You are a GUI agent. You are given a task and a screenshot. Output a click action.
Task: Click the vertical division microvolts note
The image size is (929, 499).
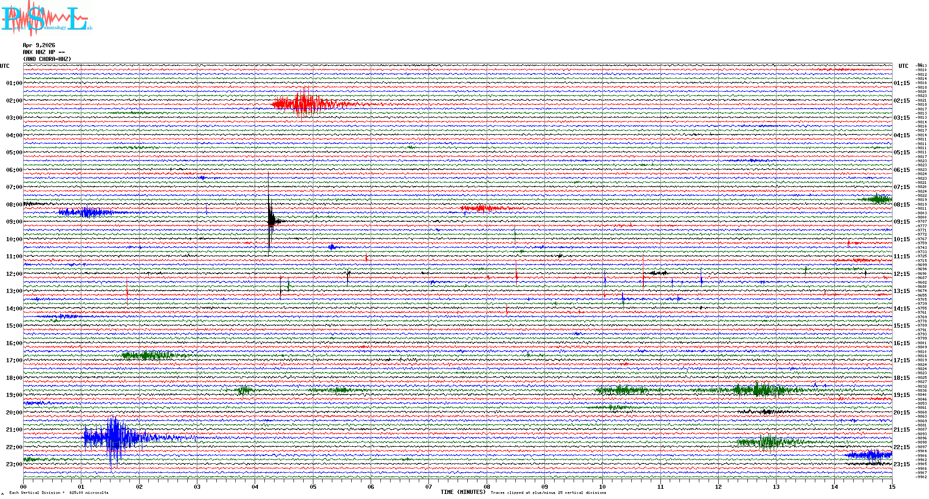[59, 493]
